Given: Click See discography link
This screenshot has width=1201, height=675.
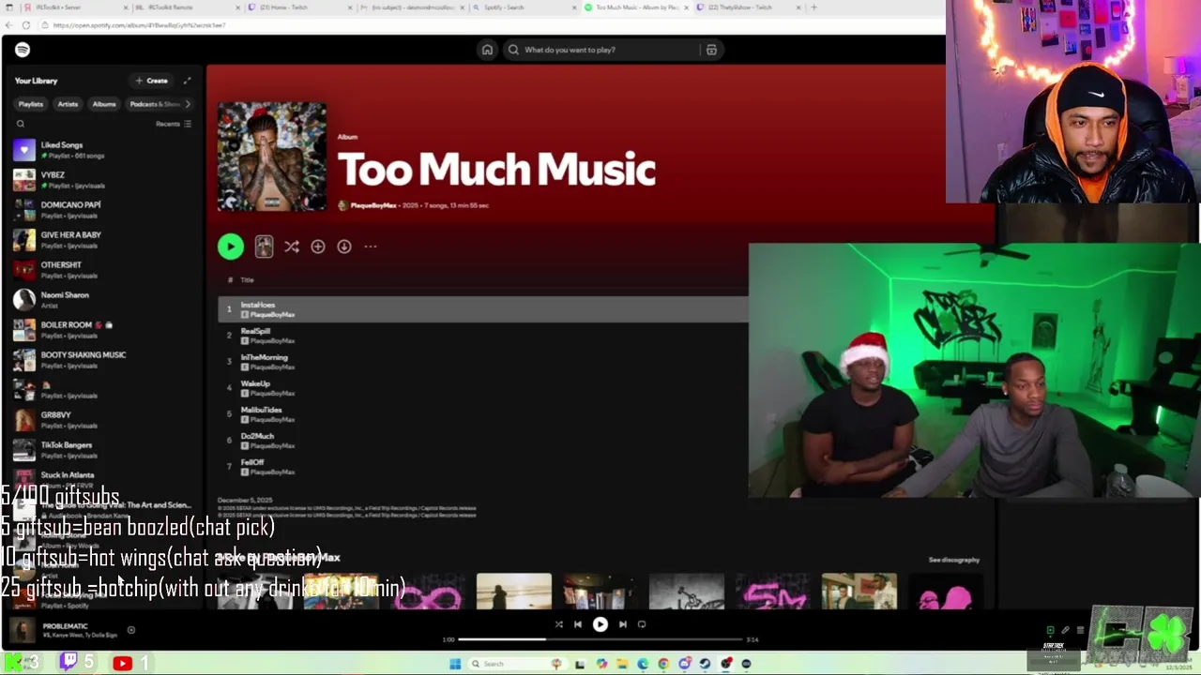Looking at the screenshot, I should 953,560.
